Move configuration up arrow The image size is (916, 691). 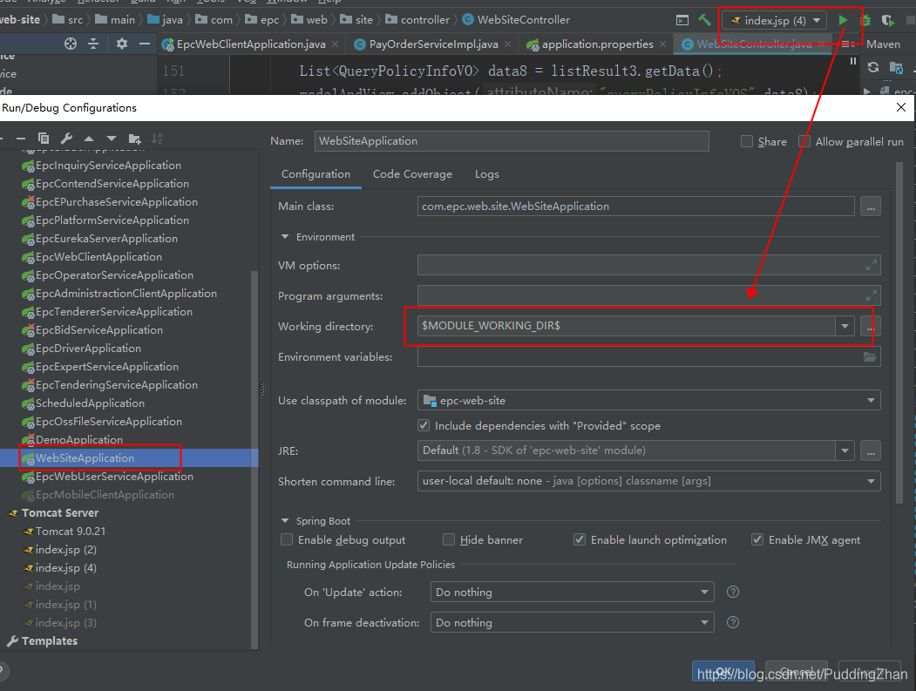tap(89, 139)
